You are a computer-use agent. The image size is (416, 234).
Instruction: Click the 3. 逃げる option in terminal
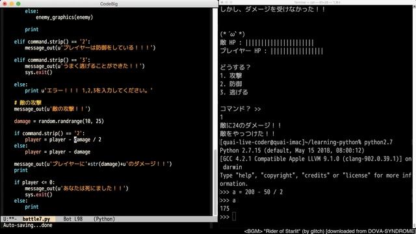tap(234, 92)
